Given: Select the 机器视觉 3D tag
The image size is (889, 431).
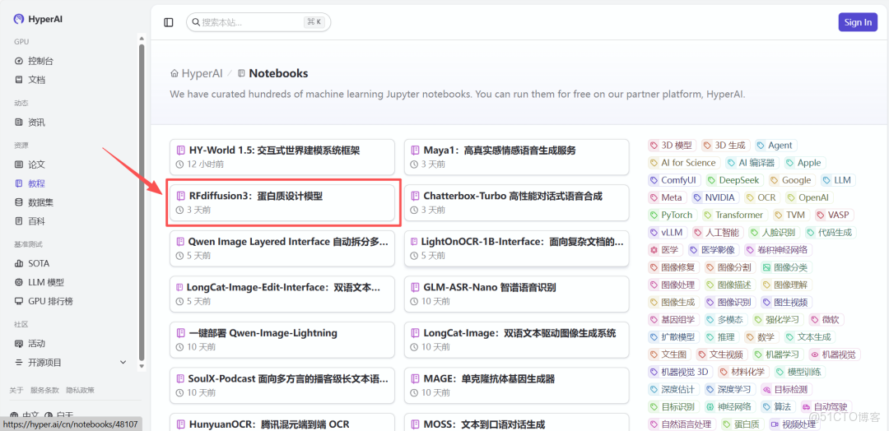Looking at the screenshot, I should 680,372.
